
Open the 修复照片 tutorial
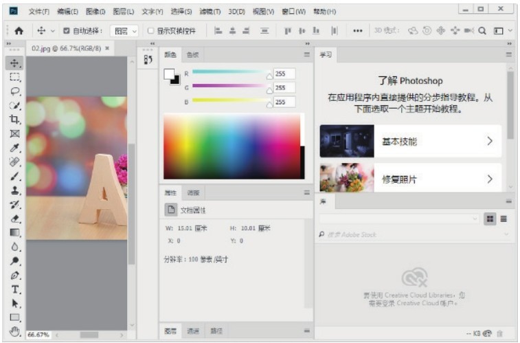coord(410,179)
